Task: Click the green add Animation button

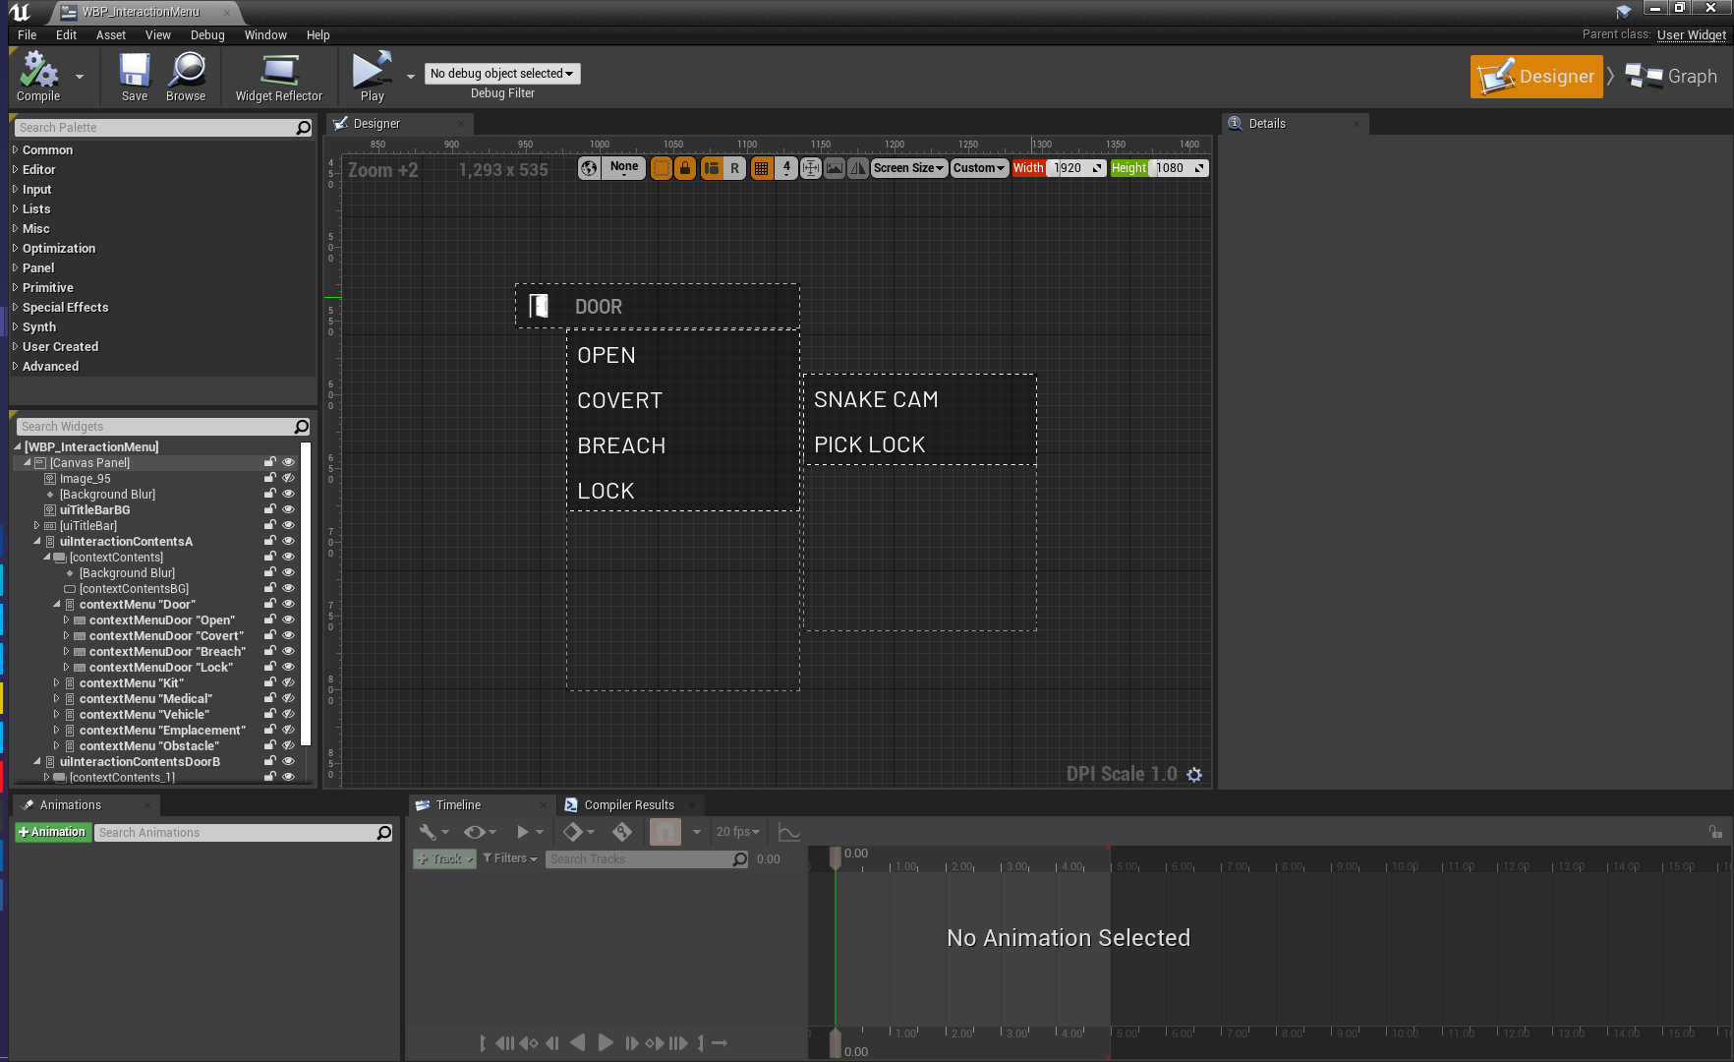Action: click(53, 832)
